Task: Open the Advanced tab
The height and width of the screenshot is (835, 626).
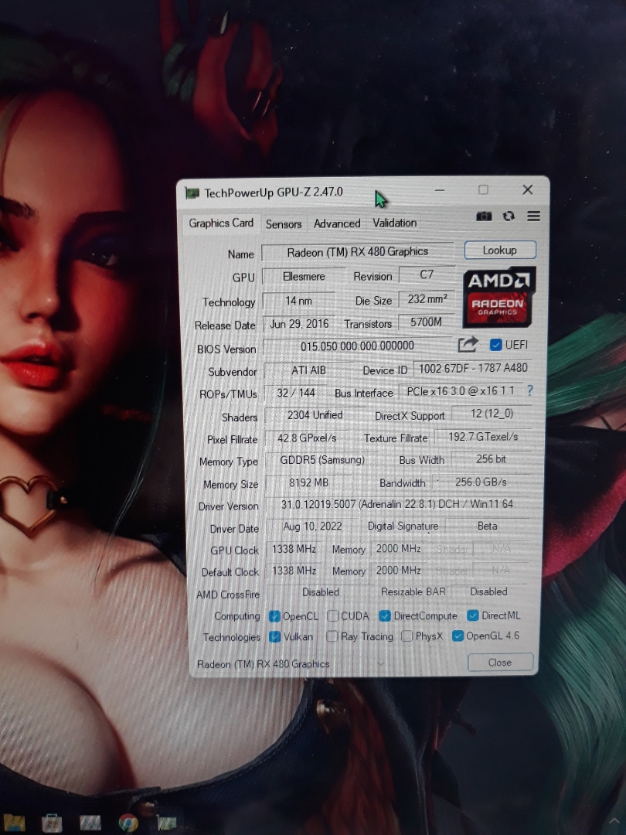Action: point(337,223)
